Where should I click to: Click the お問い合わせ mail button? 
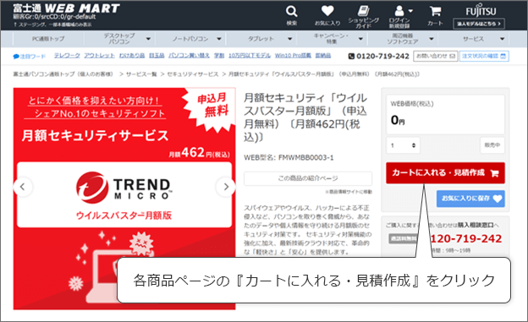pos(436,56)
